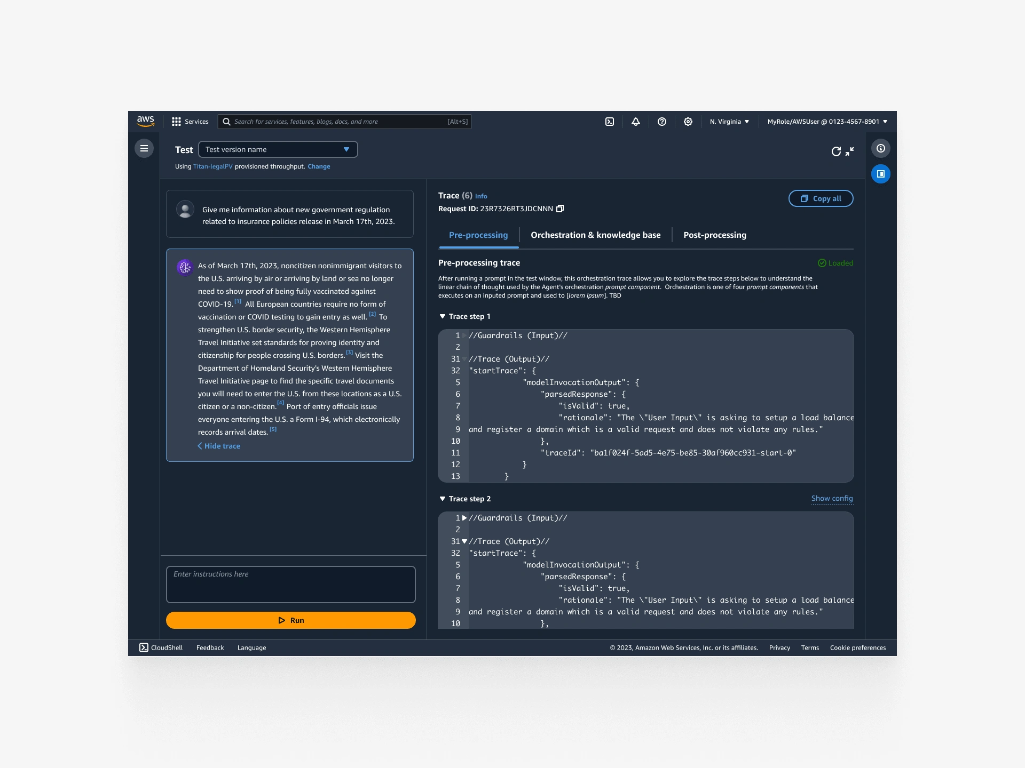Toggle the blue split panel icon
Viewport: 1025px width, 768px height.
coord(881,174)
